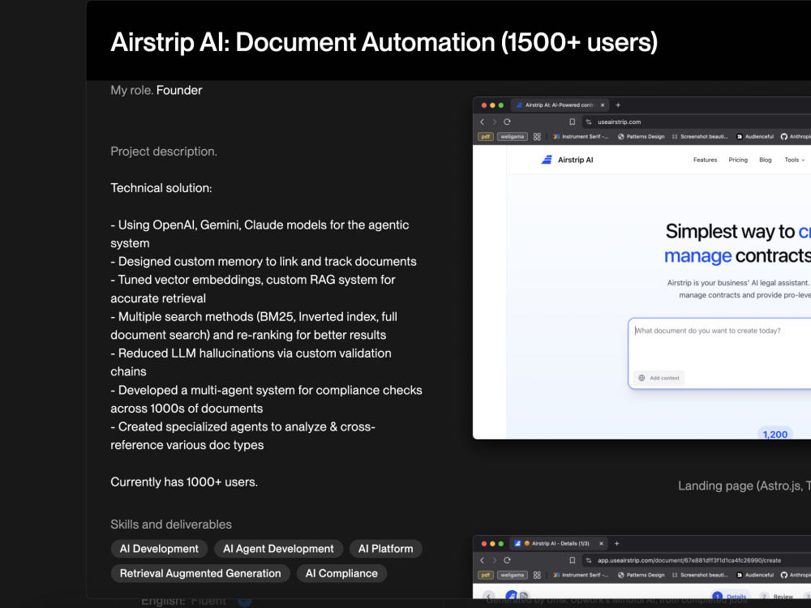The width and height of the screenshot is (811, 608).
Task: Click the 'AI Agent Development' skill tag
Action: 278,549
